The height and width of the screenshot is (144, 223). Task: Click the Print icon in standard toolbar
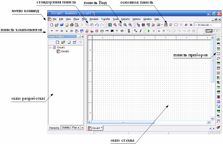tap(72, 25)
